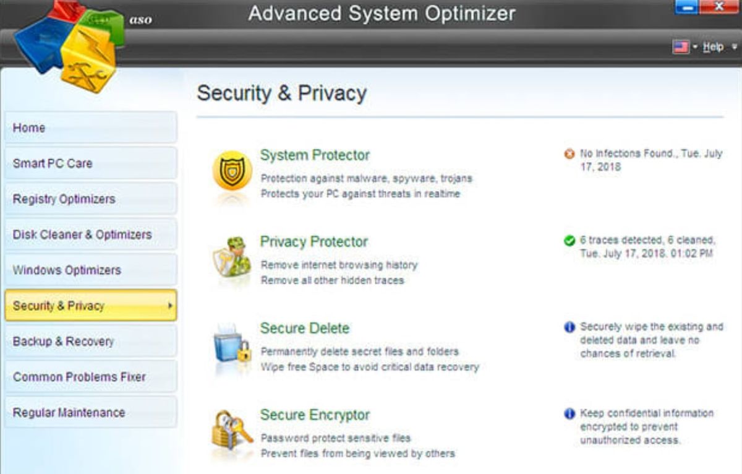Viewport: 742px width, 474px height.
Task: Click the Secure Encryptor padlock icon
Action: [x=231, y=431]
